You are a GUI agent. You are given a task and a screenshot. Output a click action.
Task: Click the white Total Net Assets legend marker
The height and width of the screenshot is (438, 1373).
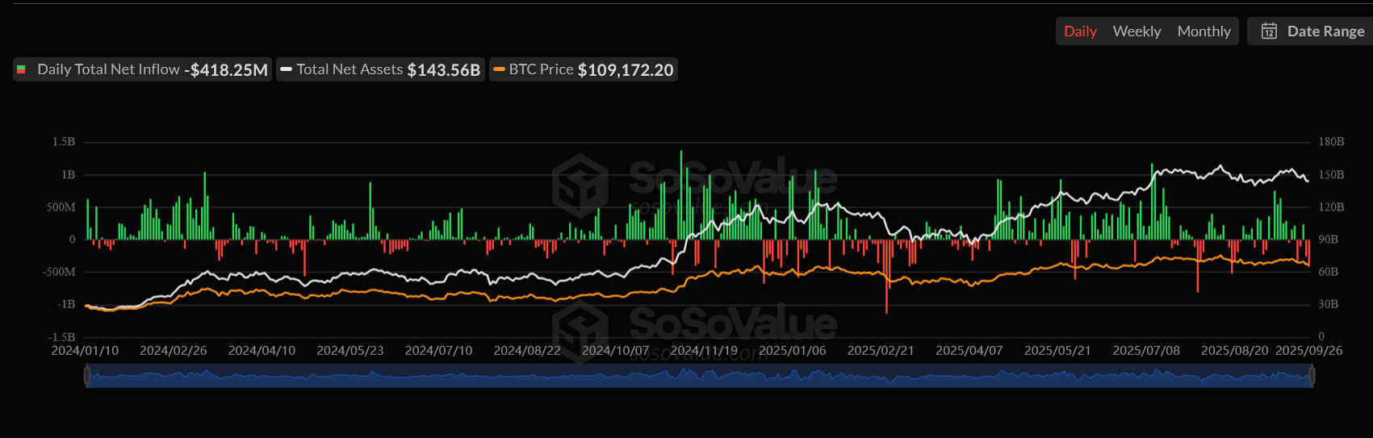coord(286,70)
